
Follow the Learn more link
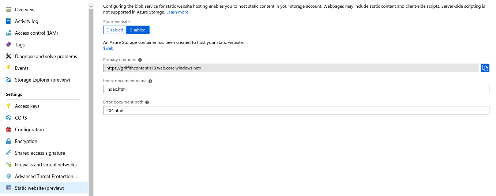point(177,12)
